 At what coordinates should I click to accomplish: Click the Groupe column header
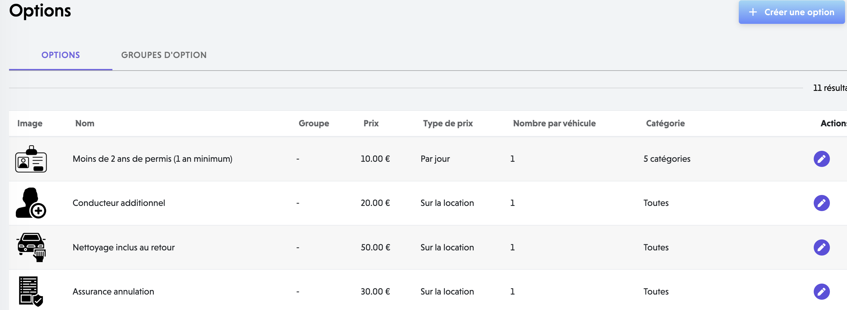314,123
